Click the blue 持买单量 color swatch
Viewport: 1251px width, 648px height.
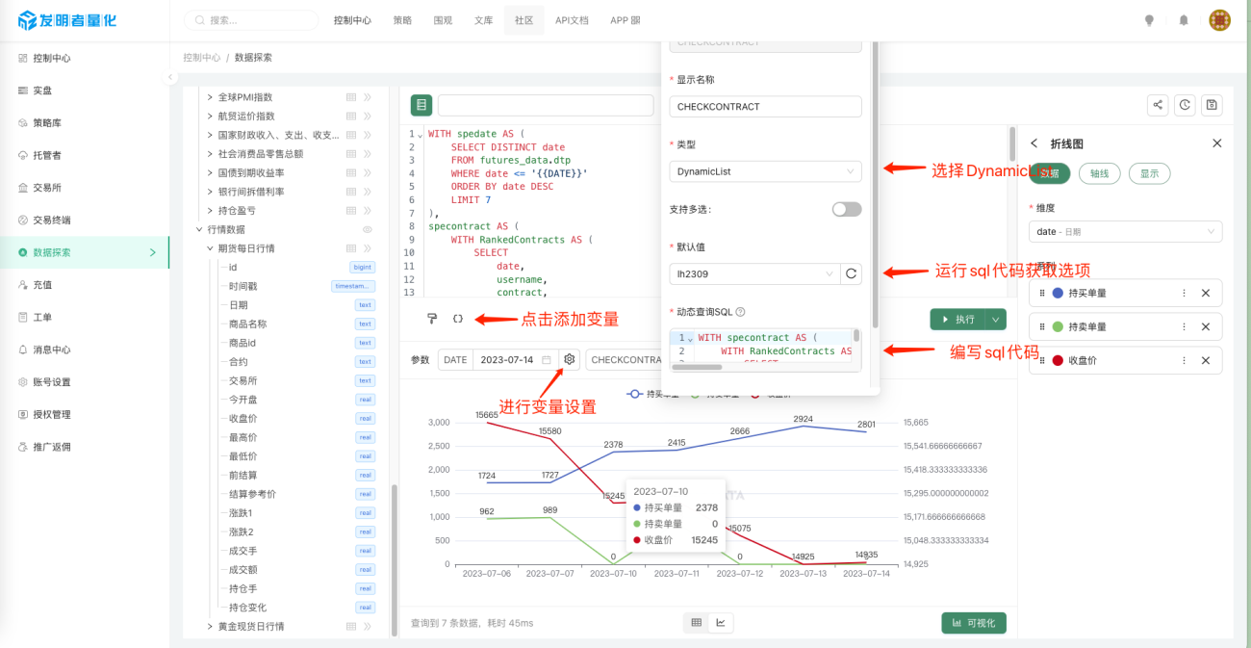point(1059,293)
